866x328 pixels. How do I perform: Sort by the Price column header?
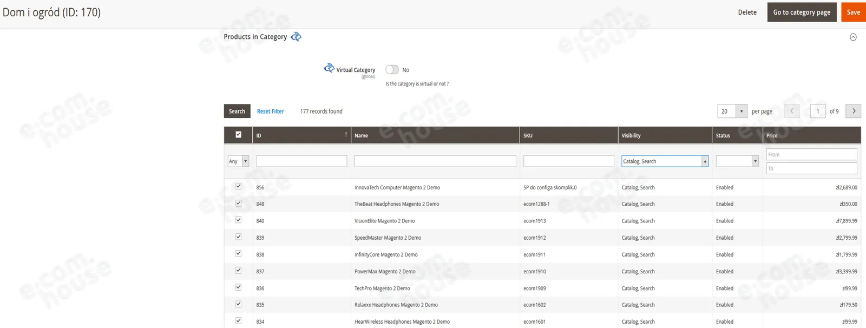[812, 135]
